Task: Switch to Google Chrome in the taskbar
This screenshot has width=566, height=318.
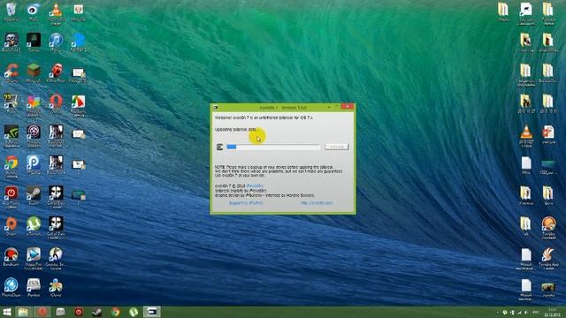Action: pyautogui.click(x=116, y=312)
